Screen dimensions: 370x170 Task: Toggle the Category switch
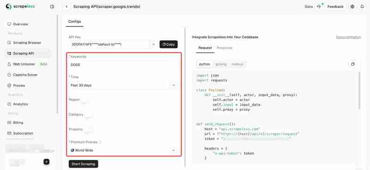(89, 116)
